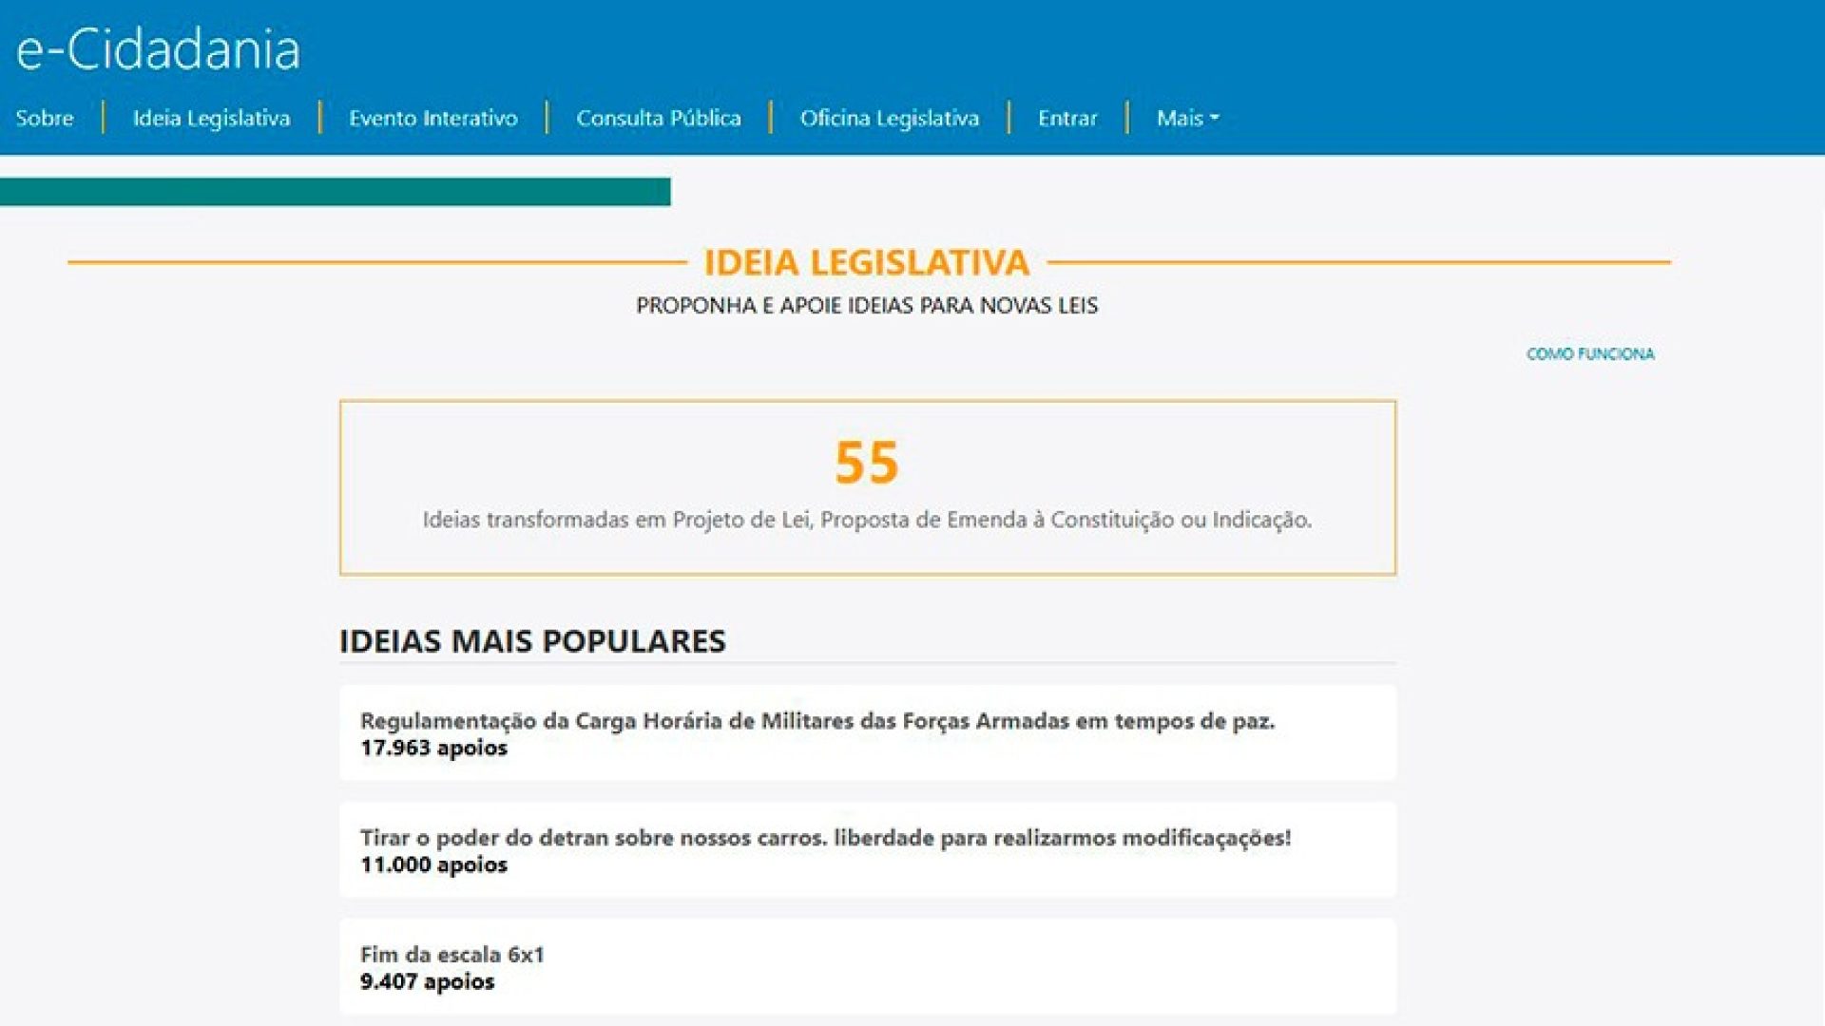
Task: Click '11.000 apoios' support count
Action: tap(433, 865)
